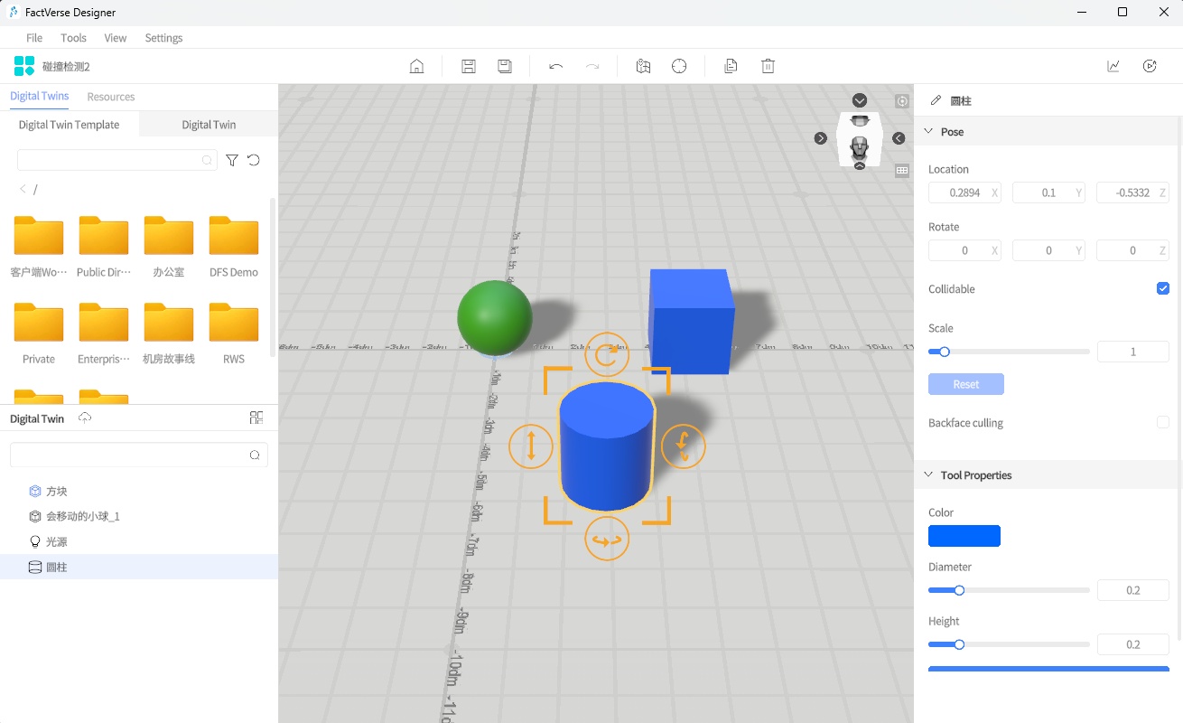Delete the selected object with the trash icon
The image size is (1183, 723).
point(768,65)
